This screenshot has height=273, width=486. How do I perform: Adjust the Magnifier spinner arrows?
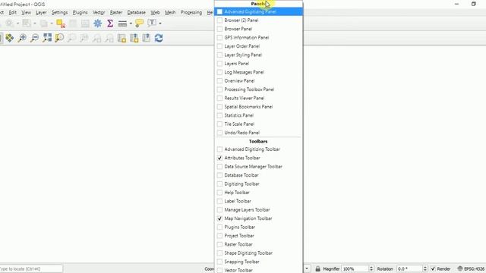(x=371, y=268)
